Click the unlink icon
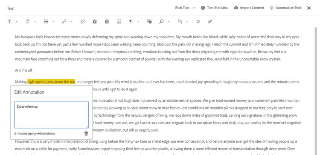The height and width of the screenshot is (155, 320). [82, 21]
